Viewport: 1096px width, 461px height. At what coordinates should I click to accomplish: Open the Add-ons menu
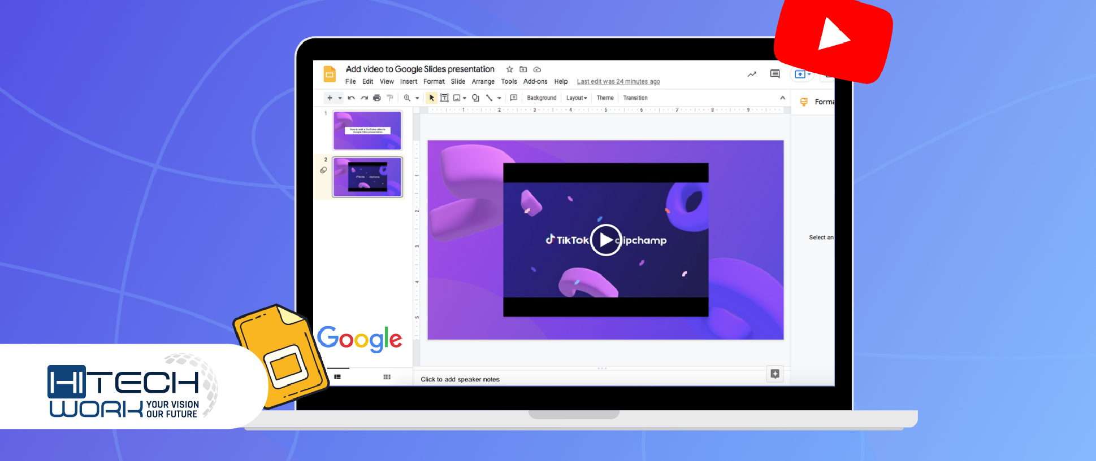pyautogui.click(x=535, y=82)
